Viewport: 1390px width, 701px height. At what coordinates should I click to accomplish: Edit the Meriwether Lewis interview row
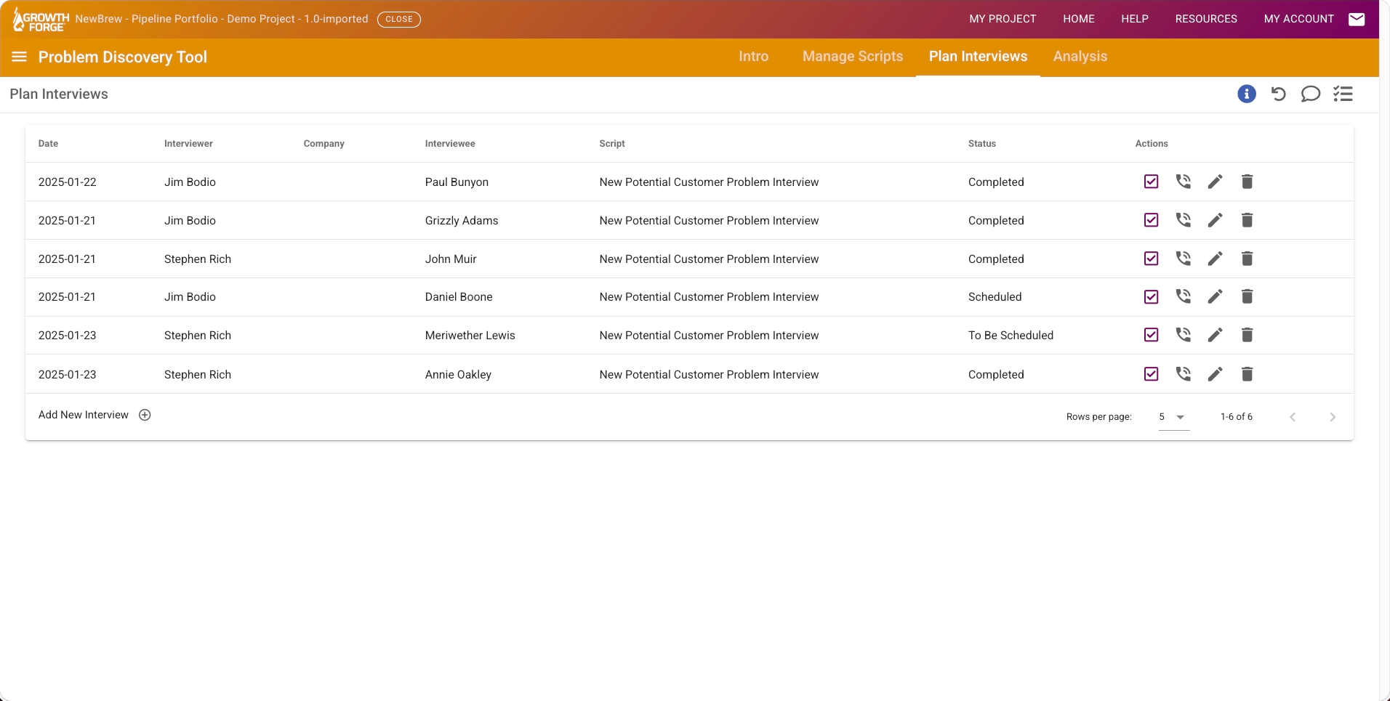[1216, 335]
